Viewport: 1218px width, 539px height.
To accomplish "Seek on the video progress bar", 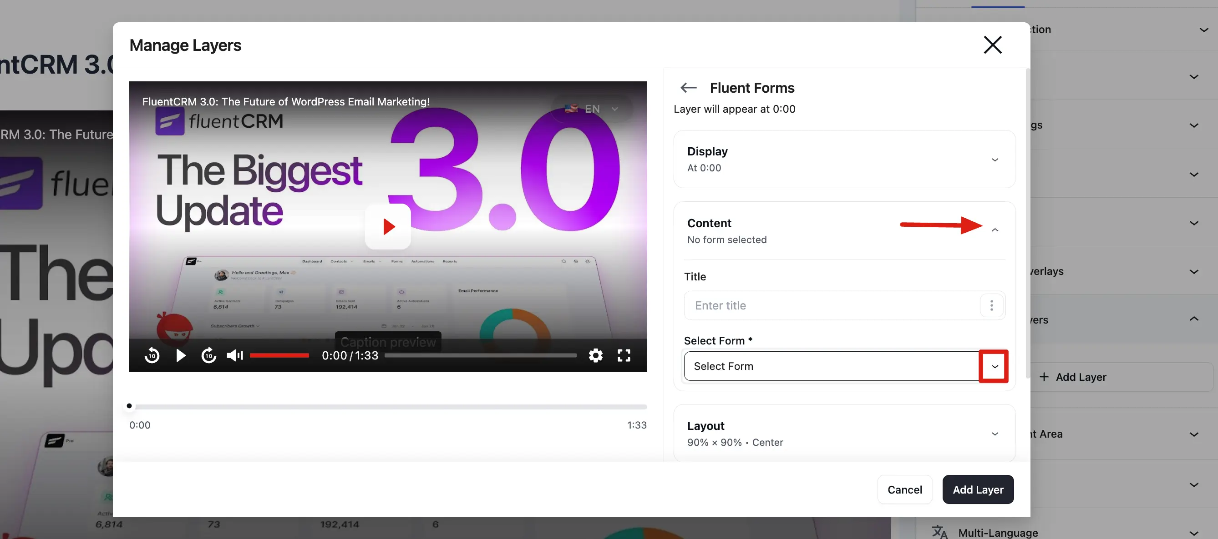I will point(480,355).
